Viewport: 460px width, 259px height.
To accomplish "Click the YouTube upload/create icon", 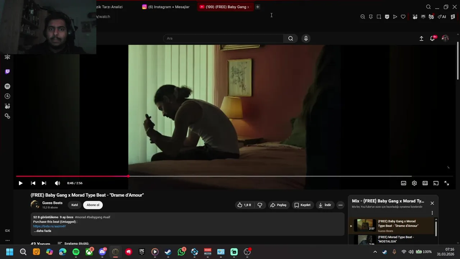I will pyautogui.click(x=422, y=38).
